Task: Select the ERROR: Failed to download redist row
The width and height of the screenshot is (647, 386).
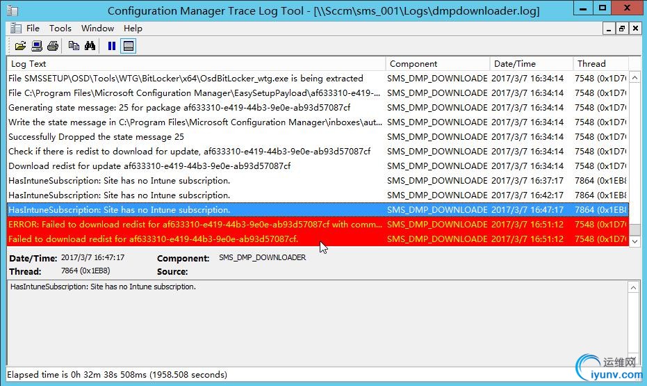Action: tap(318, 225)
